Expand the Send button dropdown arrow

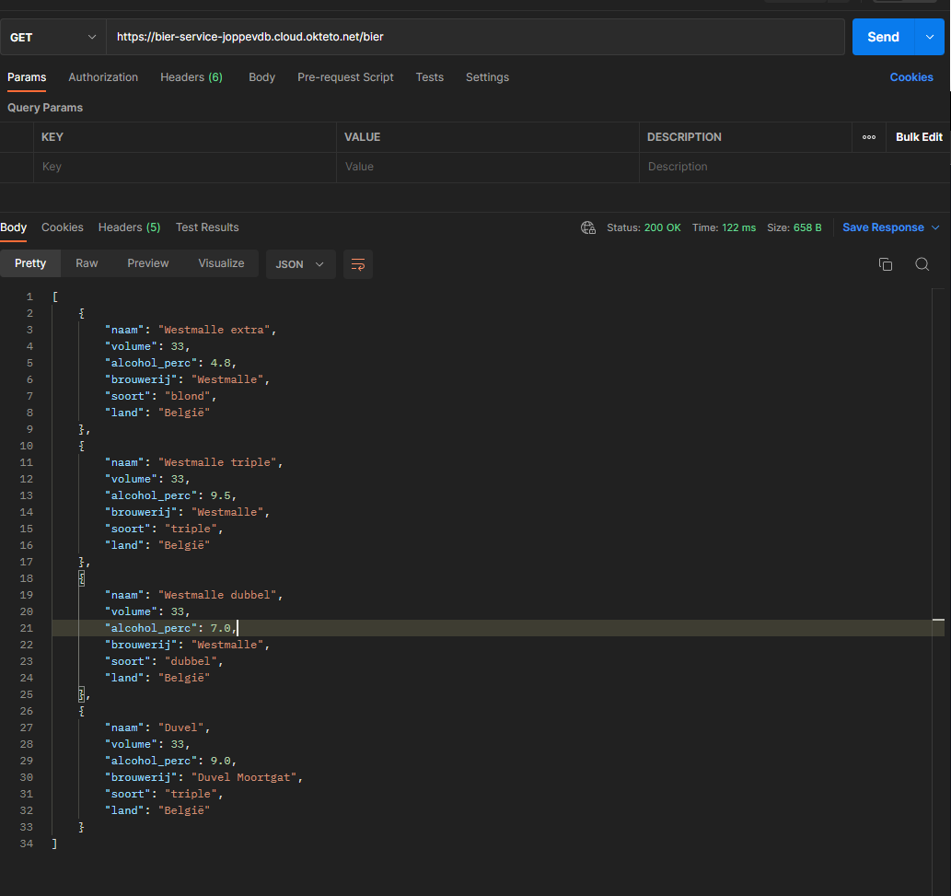(929, 37)
